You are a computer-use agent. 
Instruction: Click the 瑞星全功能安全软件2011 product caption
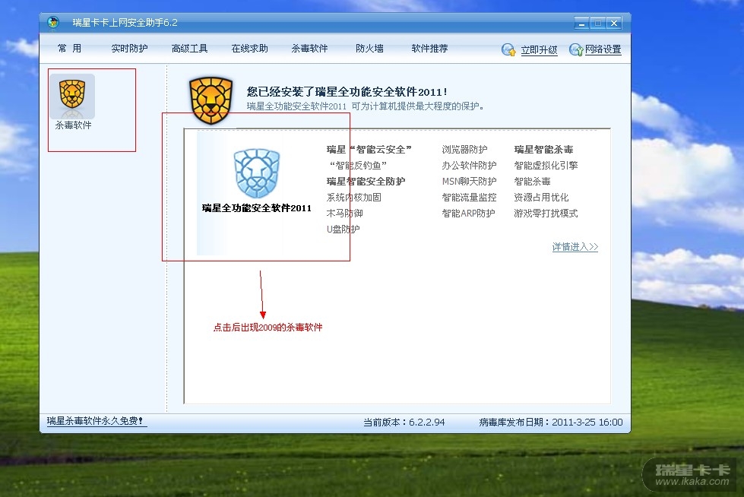coord(257,208)
